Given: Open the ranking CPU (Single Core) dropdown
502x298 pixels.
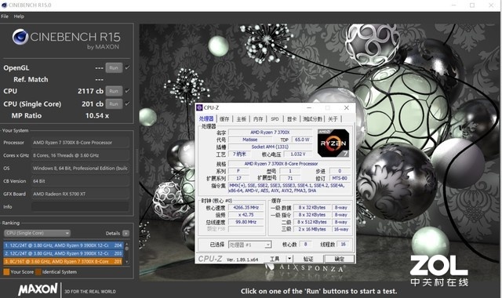Looking at the screenshot, I should [37, 233].
